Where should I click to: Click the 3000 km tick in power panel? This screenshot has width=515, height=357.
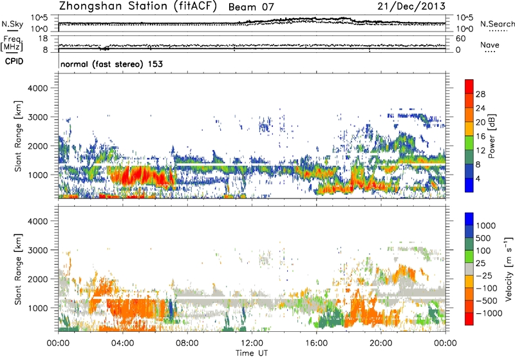[x=37, y=117]
